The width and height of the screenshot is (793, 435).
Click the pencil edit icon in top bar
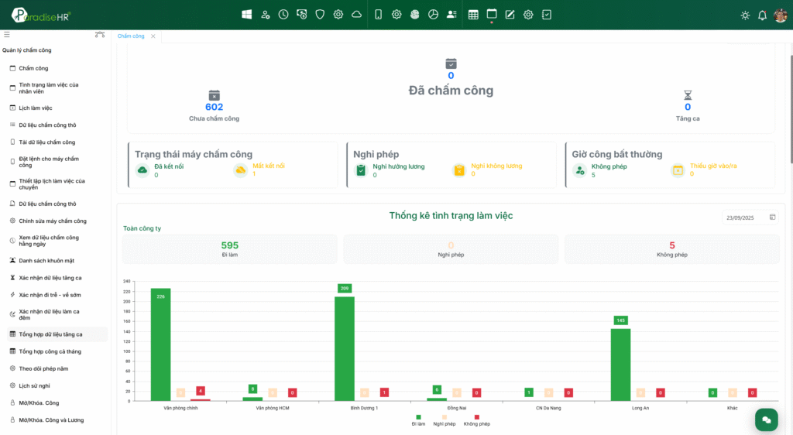[510, 15]
